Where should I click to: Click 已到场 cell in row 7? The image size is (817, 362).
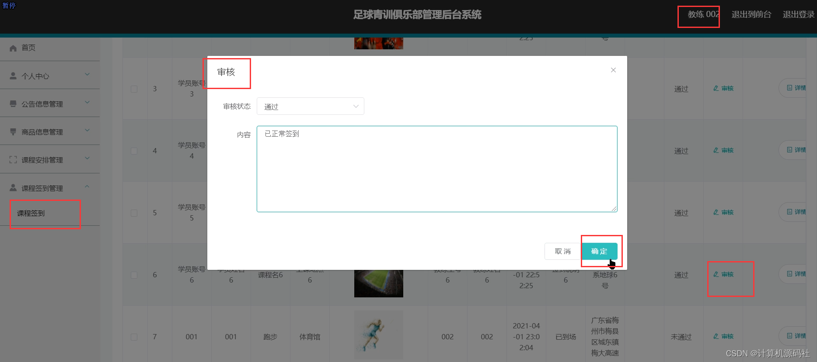(566, 337)
